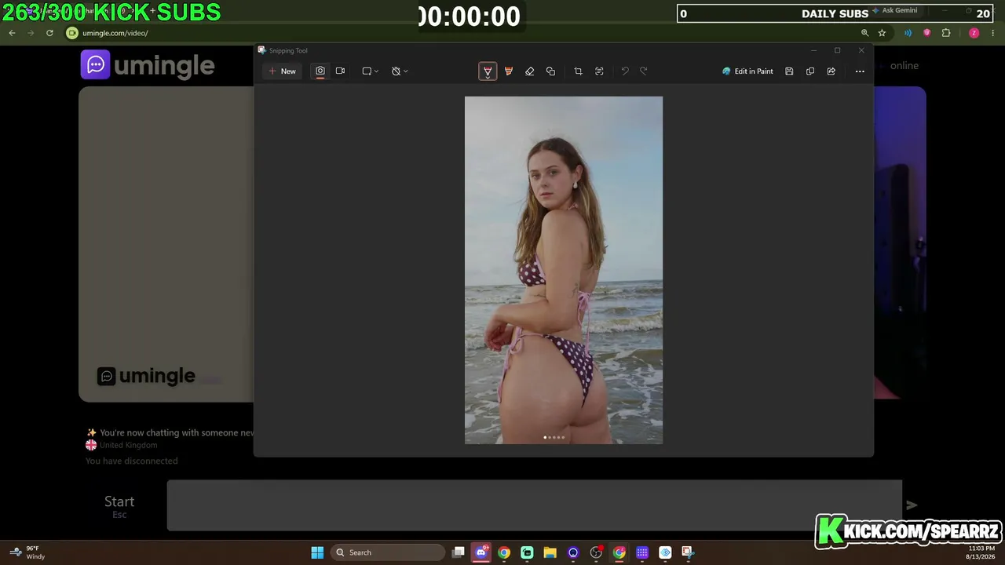Image resolution: width=1005 pixels, height=565 pixels.
Task: Select the Highlighter tool
Action: (509, 71)
